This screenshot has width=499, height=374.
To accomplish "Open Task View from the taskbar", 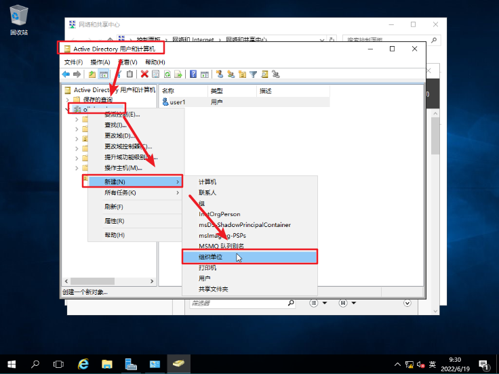I will click(58, 364).
